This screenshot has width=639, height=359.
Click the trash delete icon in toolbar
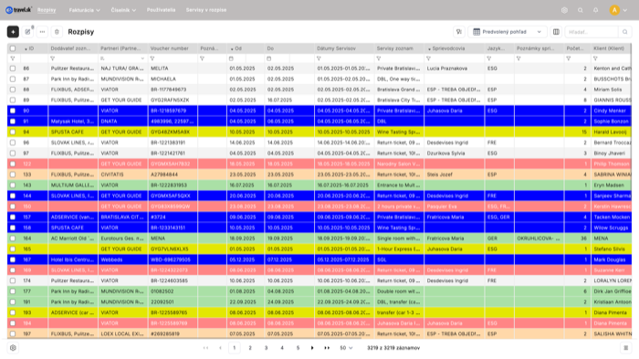pyautogui.click(x=57, y=32)
